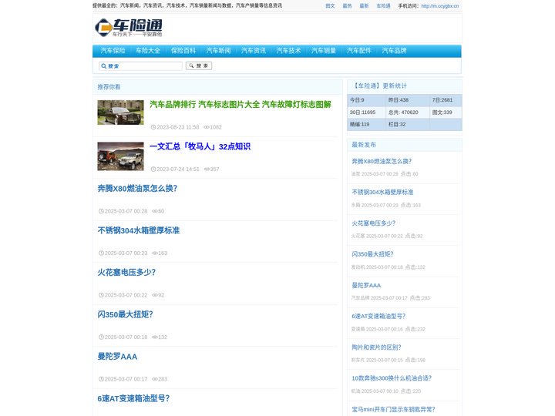Click 栏目:32 statistics cell

tap(408, 125)
